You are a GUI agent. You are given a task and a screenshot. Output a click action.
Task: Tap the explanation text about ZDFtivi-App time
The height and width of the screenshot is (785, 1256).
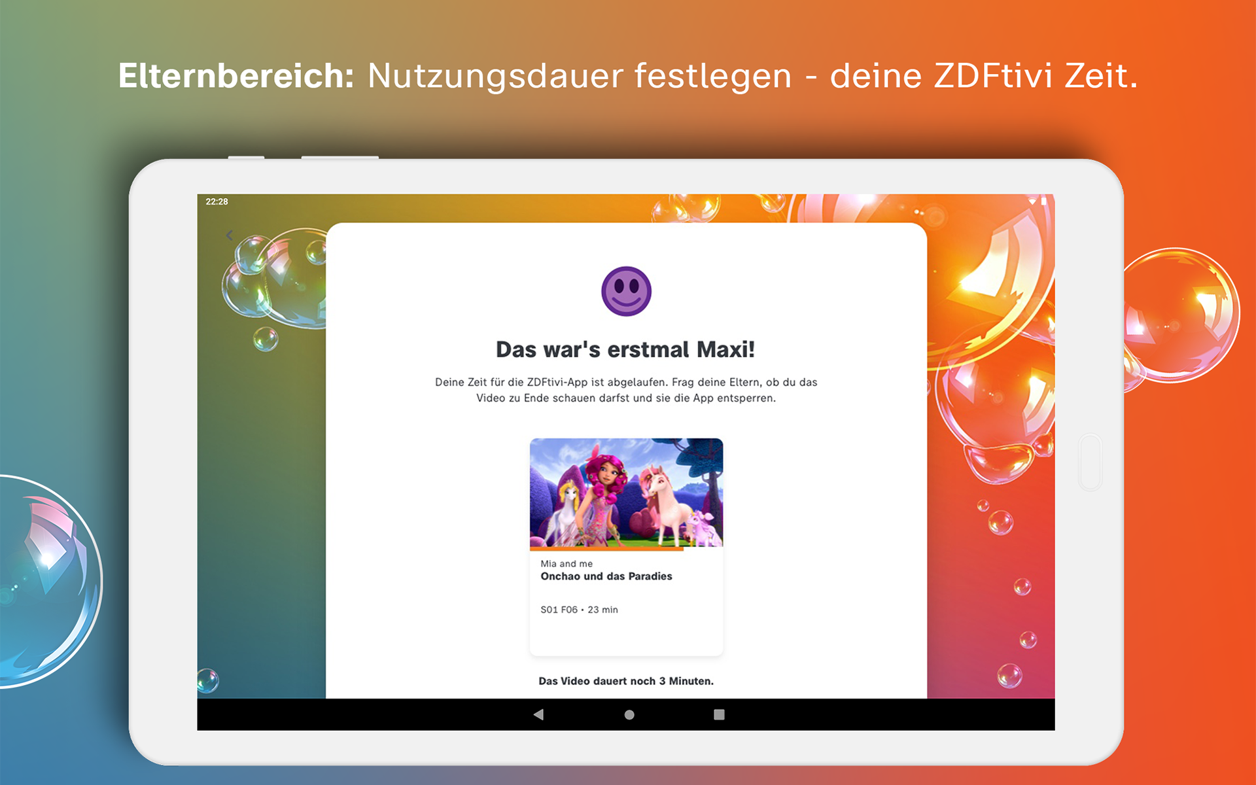tap(626, 389)
